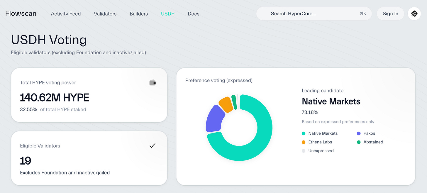Click the Eligible Validators count 19
Screen dimensions: 427x193
pos(26,161)
